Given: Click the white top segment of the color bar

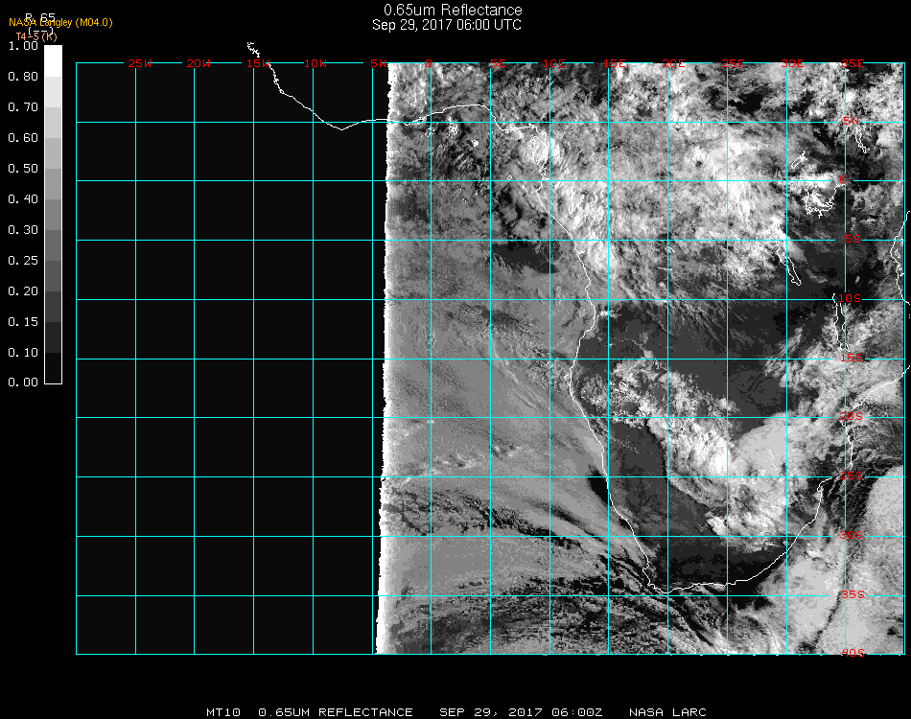Looking at the screenshot, I should (x=53, y=61).
